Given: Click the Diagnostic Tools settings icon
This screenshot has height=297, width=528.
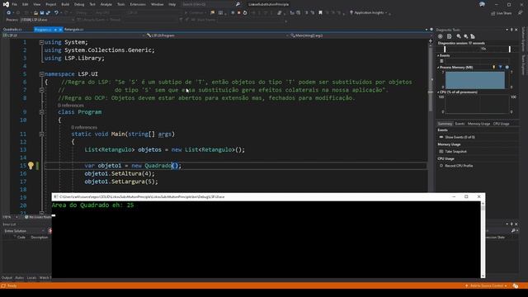Looking at the screenshot, I should (x=440, y=36).
